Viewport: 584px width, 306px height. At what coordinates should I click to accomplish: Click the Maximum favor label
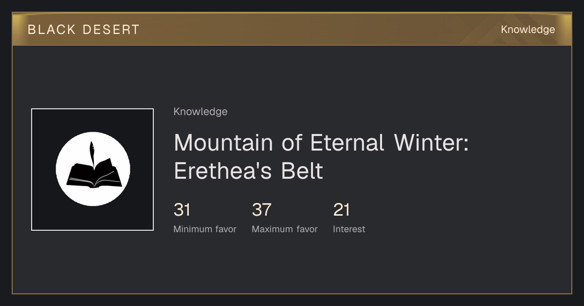point(285,229)
